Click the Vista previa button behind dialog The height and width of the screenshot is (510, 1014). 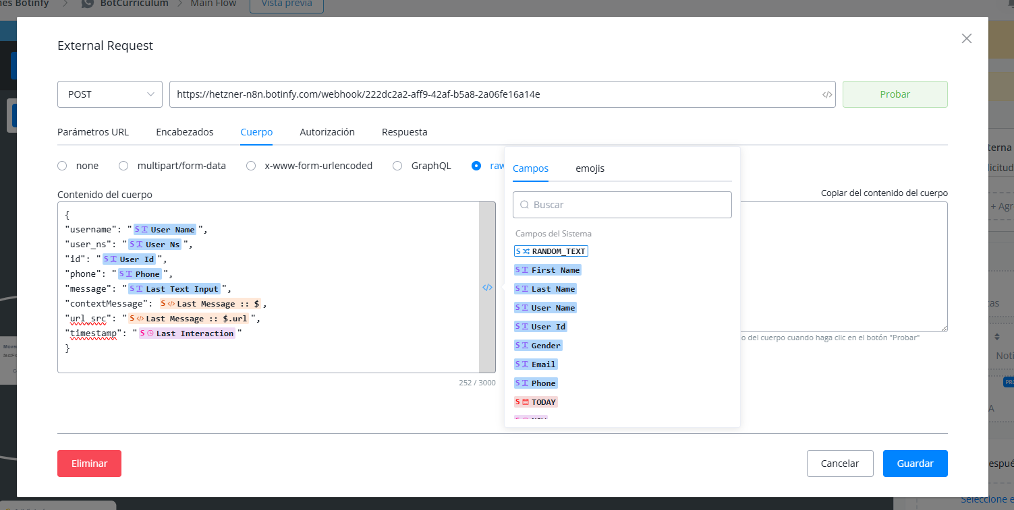point(286,4)
